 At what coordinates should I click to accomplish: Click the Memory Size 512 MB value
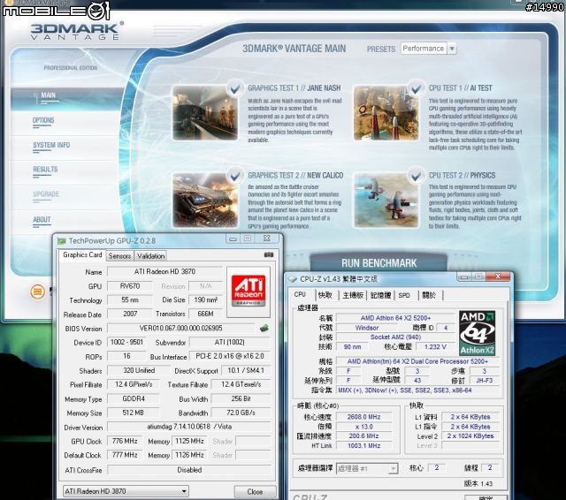[x=133, y=413]
